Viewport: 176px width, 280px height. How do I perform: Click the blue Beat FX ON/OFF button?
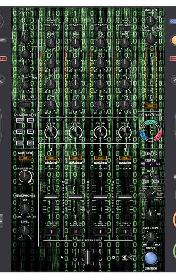point(151,258)
